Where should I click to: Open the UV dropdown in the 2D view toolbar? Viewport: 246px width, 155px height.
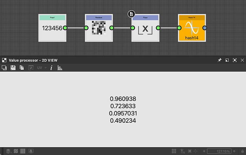42,68
